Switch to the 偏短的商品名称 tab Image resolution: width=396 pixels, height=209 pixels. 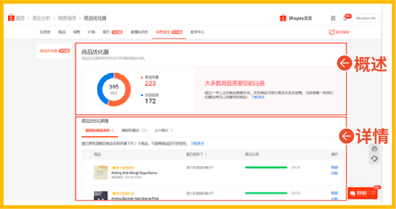tap(99, 131)
